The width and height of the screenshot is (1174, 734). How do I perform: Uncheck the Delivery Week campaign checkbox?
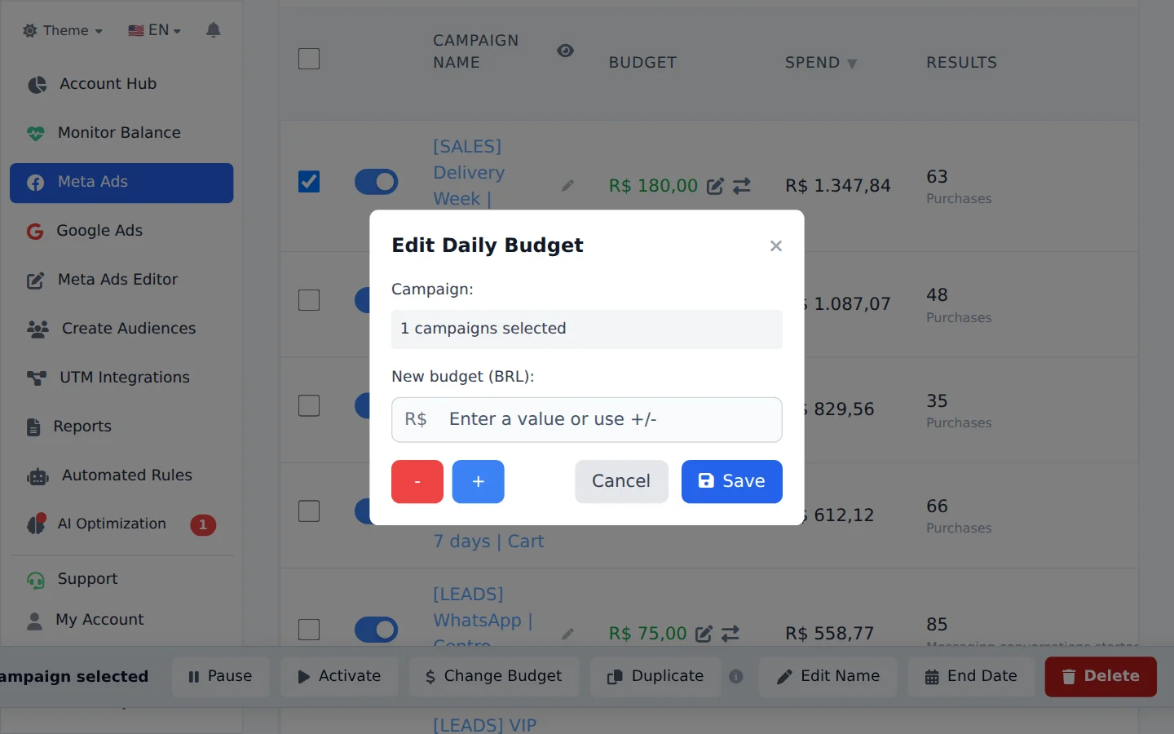(x=309, y=181)
